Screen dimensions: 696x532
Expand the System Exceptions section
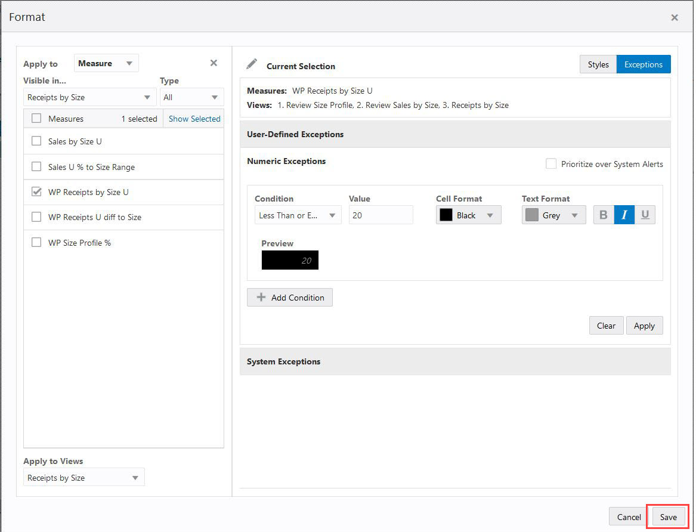[455, 361]
